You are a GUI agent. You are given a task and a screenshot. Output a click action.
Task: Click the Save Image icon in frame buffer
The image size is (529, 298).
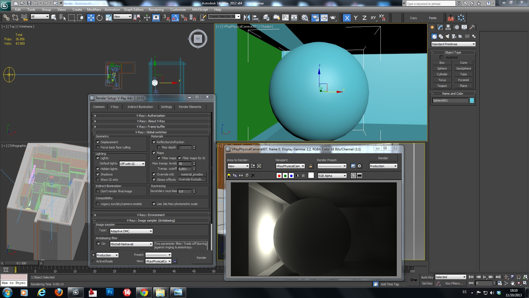229,175
